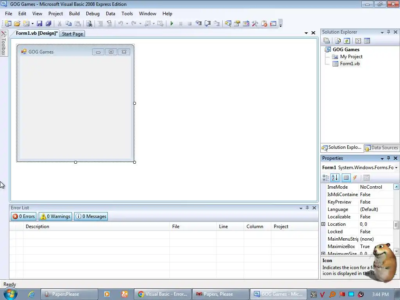Image resolution: width=400 pixels, height=300 pixels.
Task: Switch to the Solution Explorer bottom tab
Action: 342,147
